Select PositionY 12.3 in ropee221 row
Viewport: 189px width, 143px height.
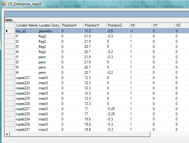click(x=95, y=78)
